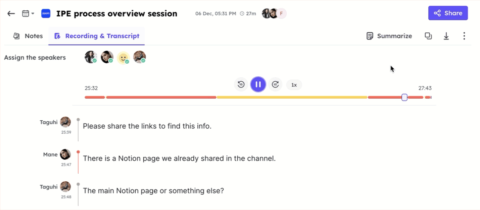Select the first speaker avatar to assign
Screen dimensions: 480x210
pyautogui.click(x=91, y=57)
